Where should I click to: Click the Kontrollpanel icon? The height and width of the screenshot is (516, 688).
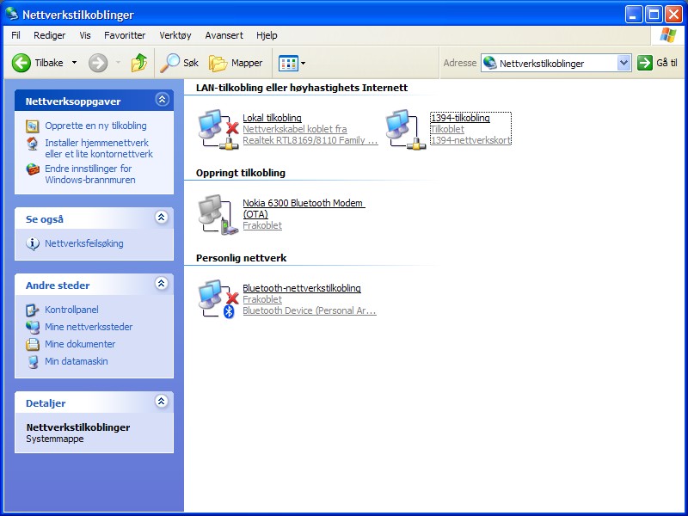click(33, 310)
